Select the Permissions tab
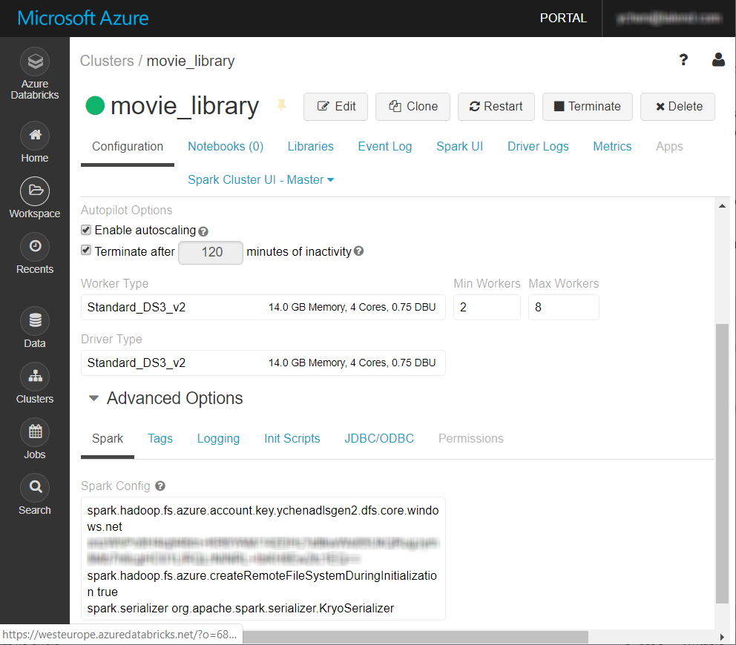 click(x=471, y=439)
